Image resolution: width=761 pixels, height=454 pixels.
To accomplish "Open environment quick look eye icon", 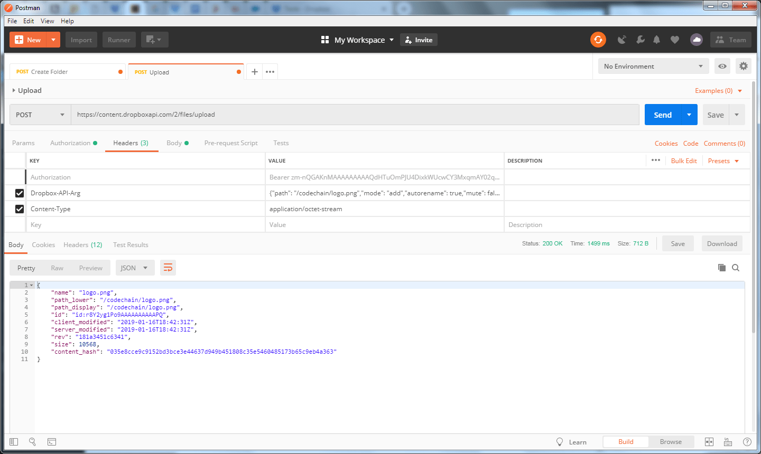I will [x=722, y=66].
